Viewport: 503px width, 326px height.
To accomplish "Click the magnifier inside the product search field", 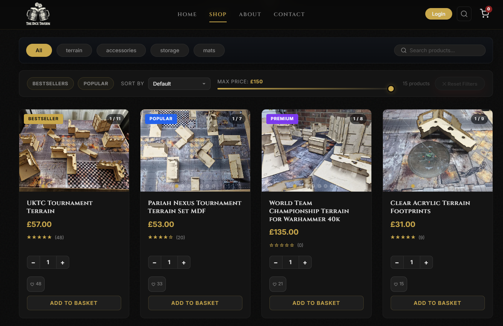I will click(x=403, y=50).
